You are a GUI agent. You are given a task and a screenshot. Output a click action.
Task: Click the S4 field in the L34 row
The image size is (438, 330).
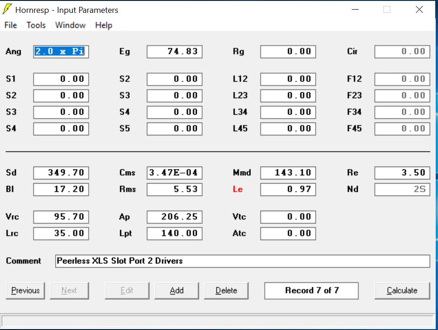point(175,112)
